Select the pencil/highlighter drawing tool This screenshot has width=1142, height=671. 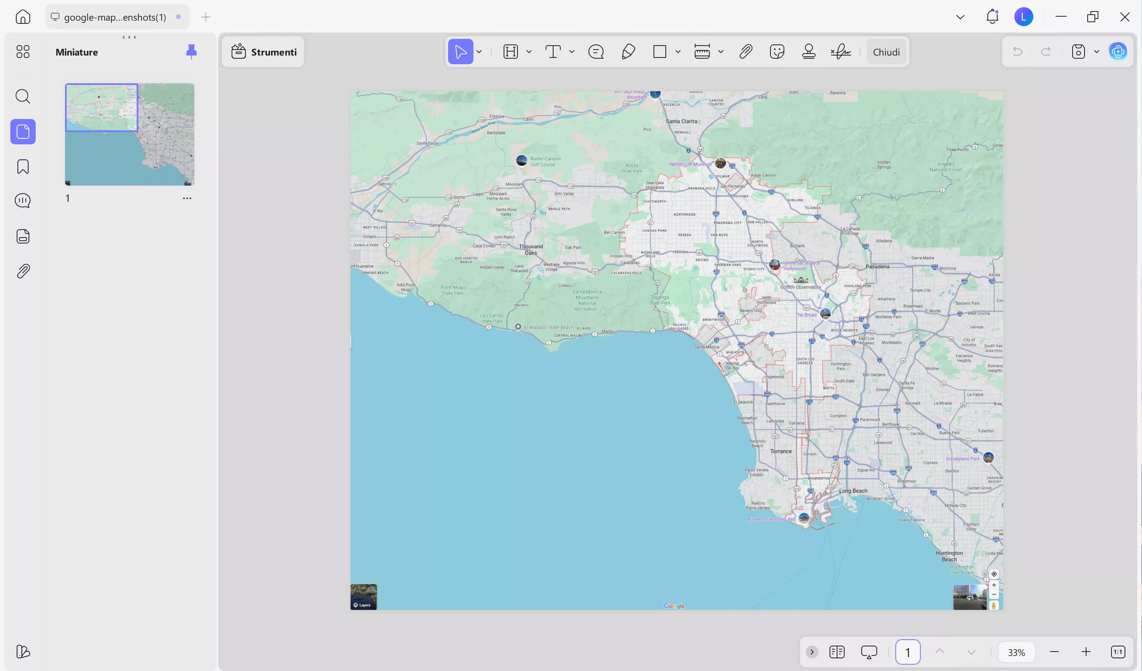tap(628, 52)
